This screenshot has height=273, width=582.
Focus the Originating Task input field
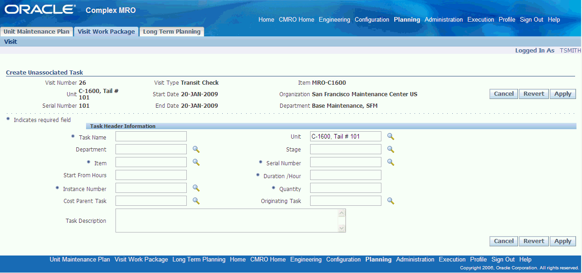pos(346,201)
